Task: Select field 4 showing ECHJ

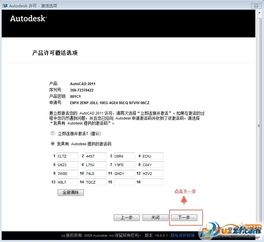Action: pos(153,156)
